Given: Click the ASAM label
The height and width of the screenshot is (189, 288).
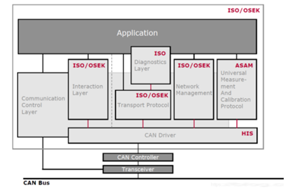Looking at the screenshot, I should click(244, 65).
